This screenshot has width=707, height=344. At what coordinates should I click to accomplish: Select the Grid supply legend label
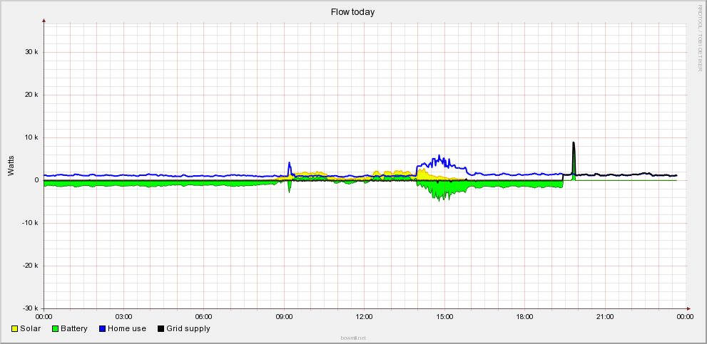pyautogui.click(x=188, y=328)
